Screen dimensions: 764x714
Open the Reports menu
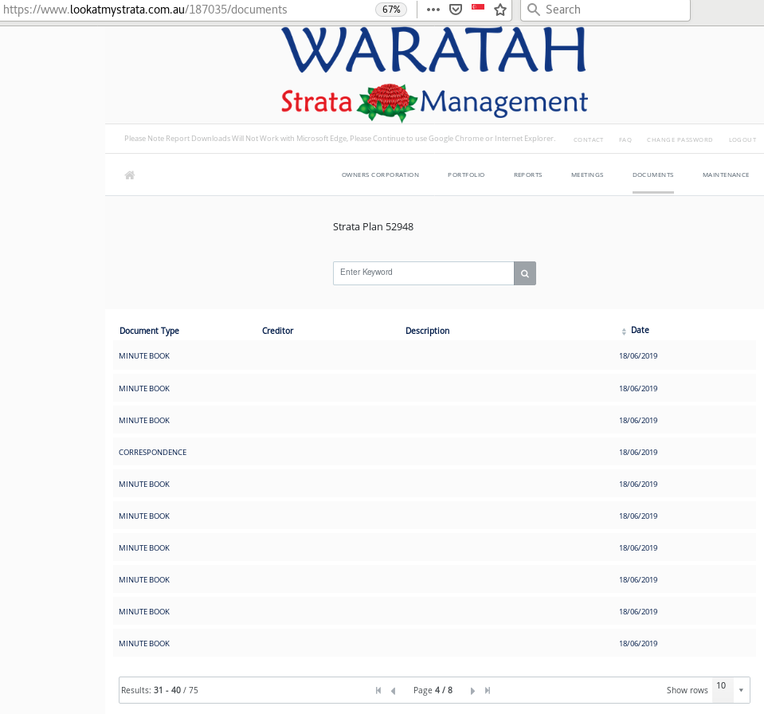click(x=527, y=175)
